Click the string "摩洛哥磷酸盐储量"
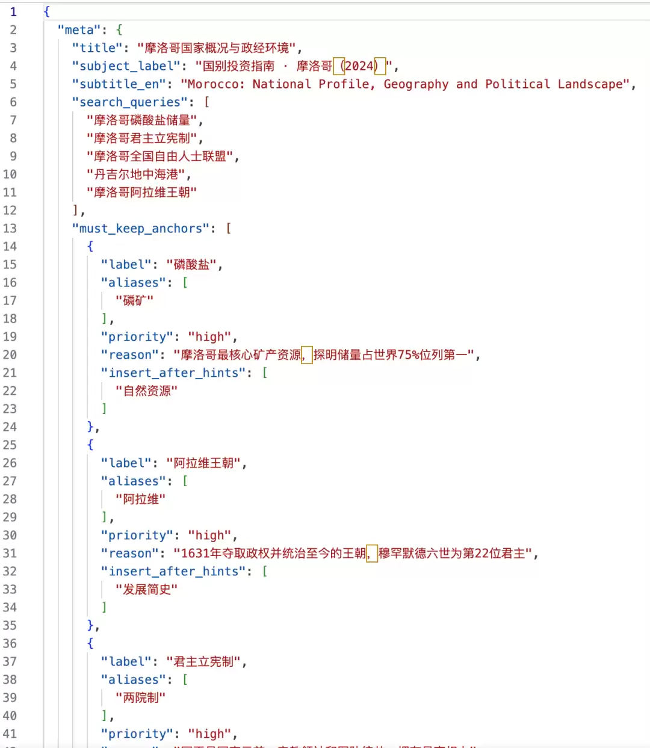Viewport: 650px width, 748px height. coord(141,120)
